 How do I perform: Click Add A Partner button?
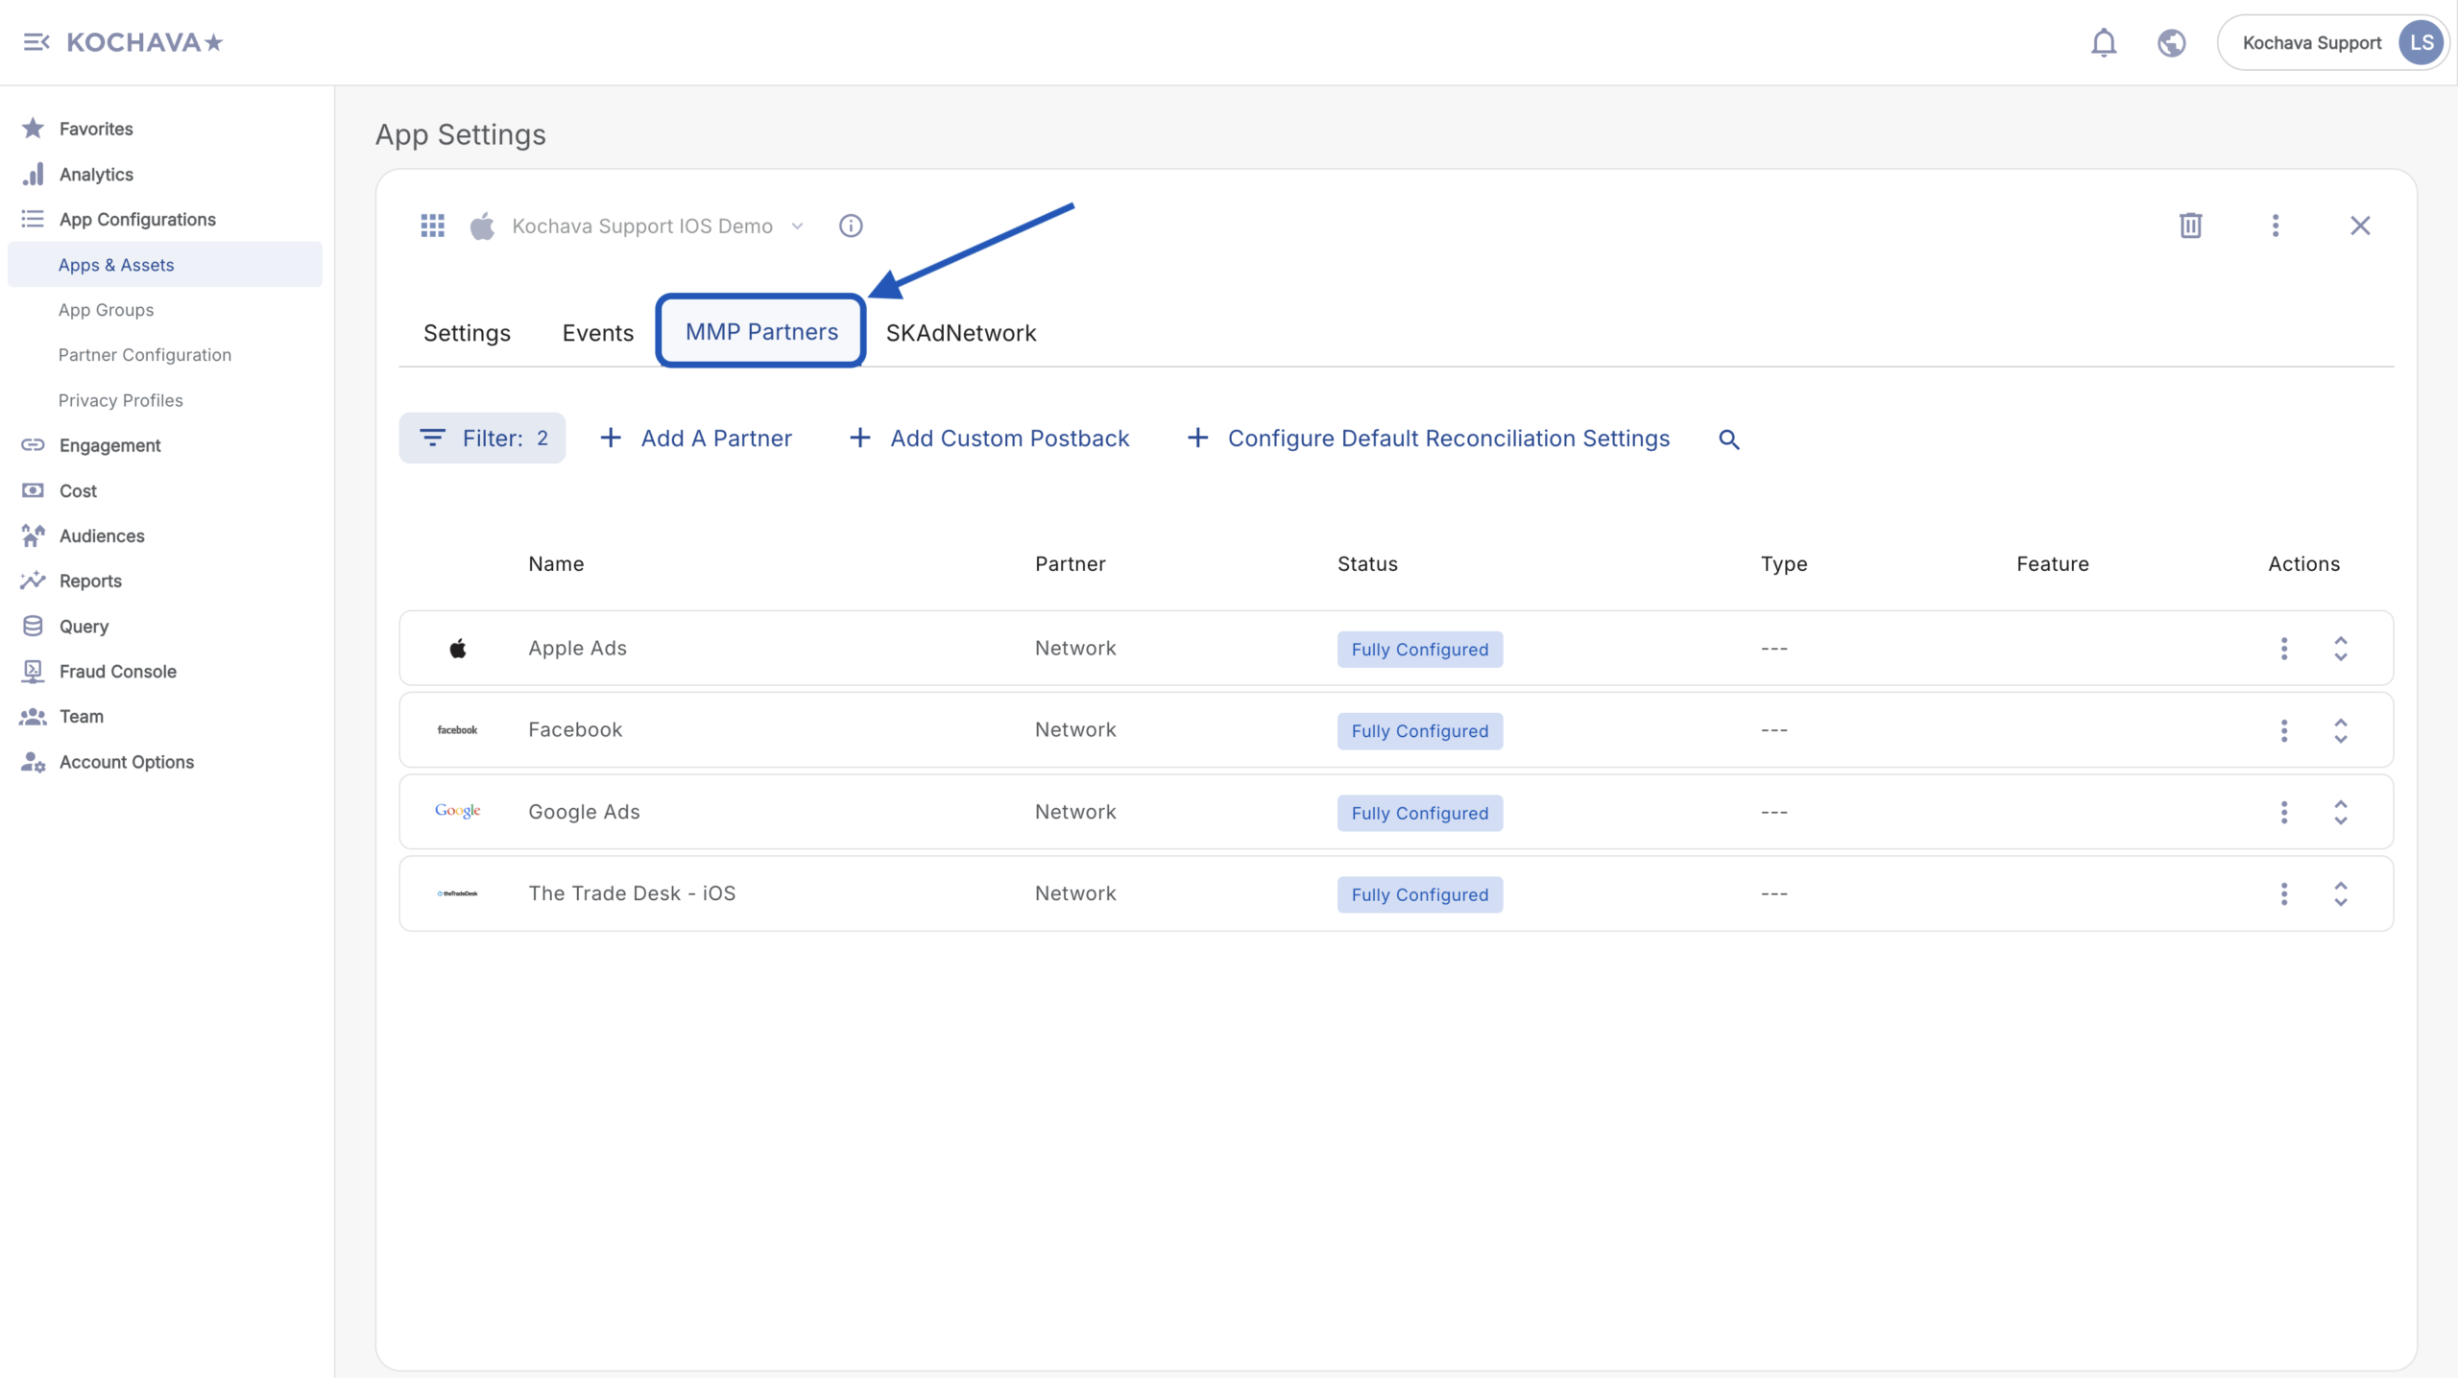(x=696, y=439)
